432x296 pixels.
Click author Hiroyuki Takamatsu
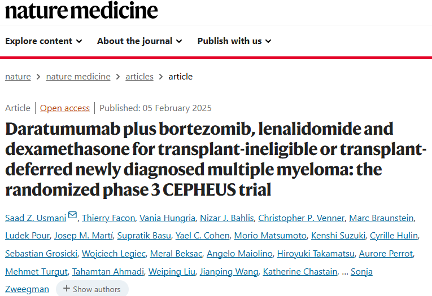click(316, 254)
